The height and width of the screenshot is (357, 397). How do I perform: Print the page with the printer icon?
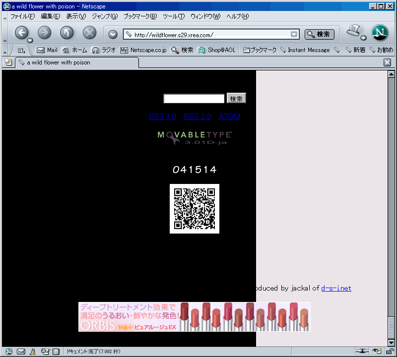(353, 31)
